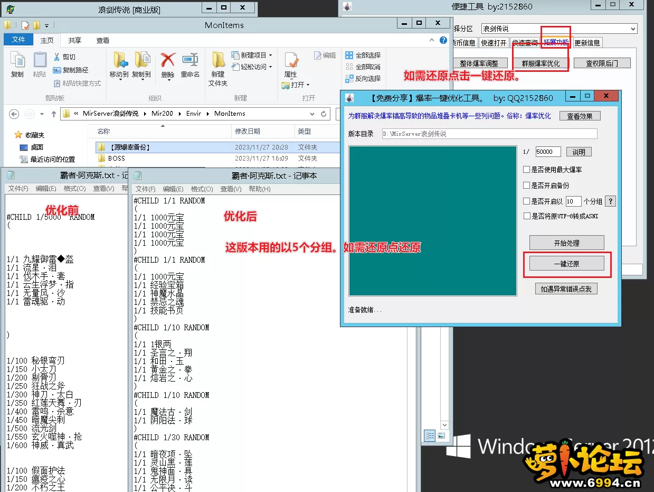
Task: Toggle the UTF-8 to ANSI conversion checkbox
Action: (526, 216)
